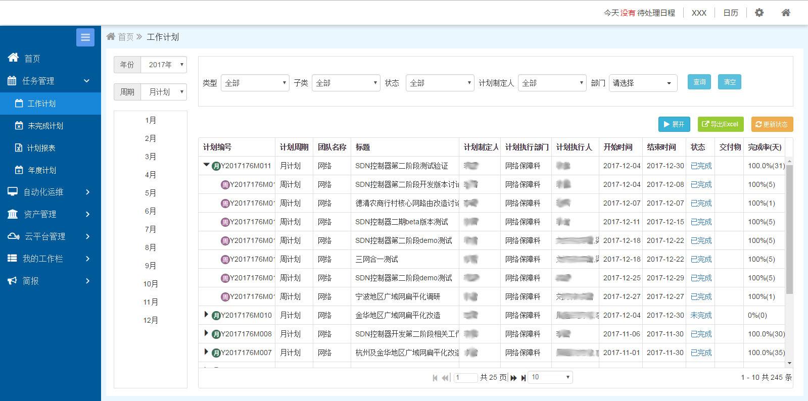The height and width of the screenshot is (401, 808).
Task: Click the 首页 breadcrumb link
Action: [126, 37]
